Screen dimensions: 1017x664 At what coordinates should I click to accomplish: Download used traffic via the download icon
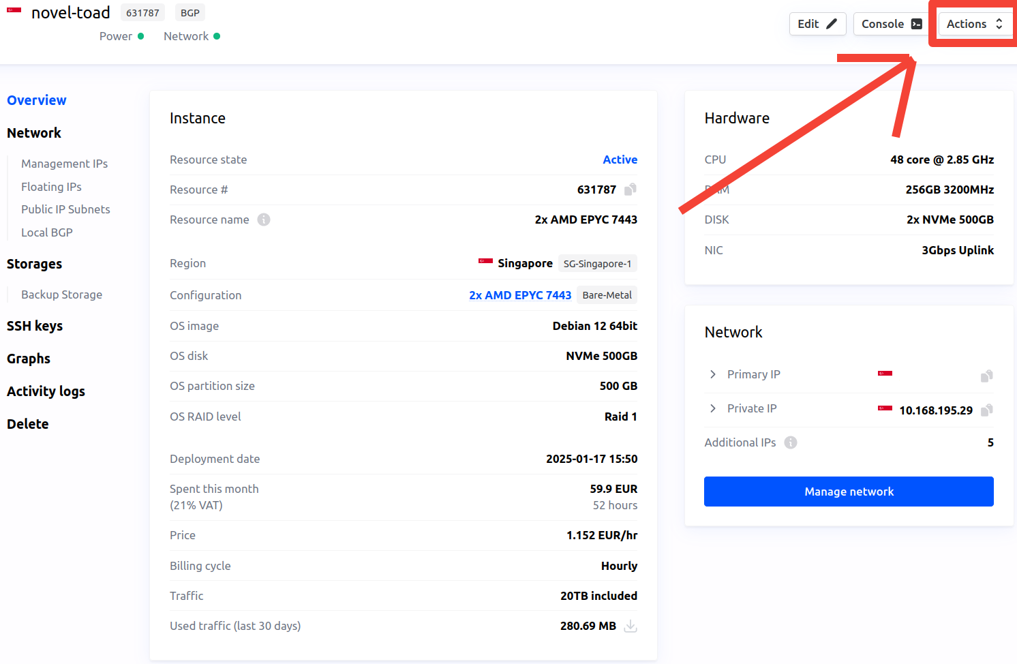click(x=630, y=626)
